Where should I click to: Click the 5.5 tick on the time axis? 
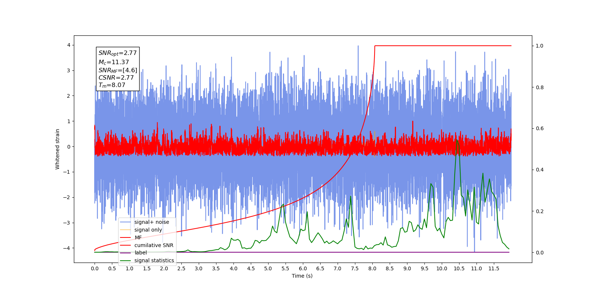(x=286, y=268)
